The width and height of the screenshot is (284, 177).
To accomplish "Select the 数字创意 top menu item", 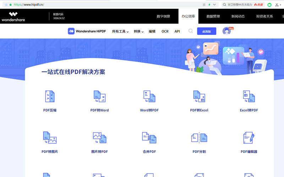I will 163,16.
